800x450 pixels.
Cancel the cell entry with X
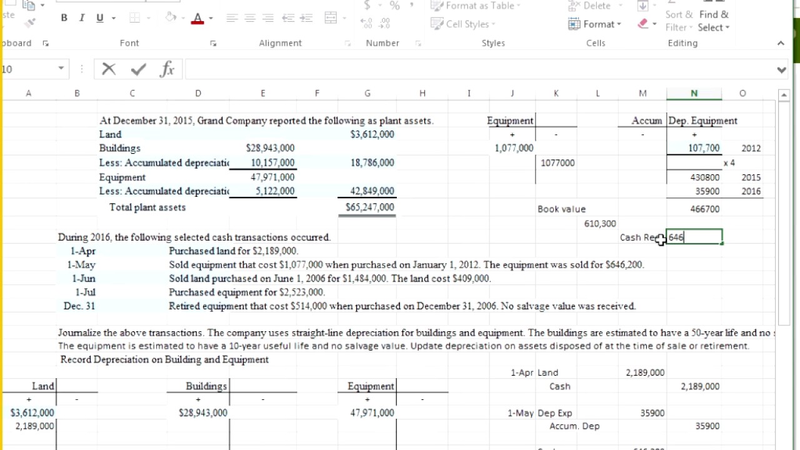[109, 69]
